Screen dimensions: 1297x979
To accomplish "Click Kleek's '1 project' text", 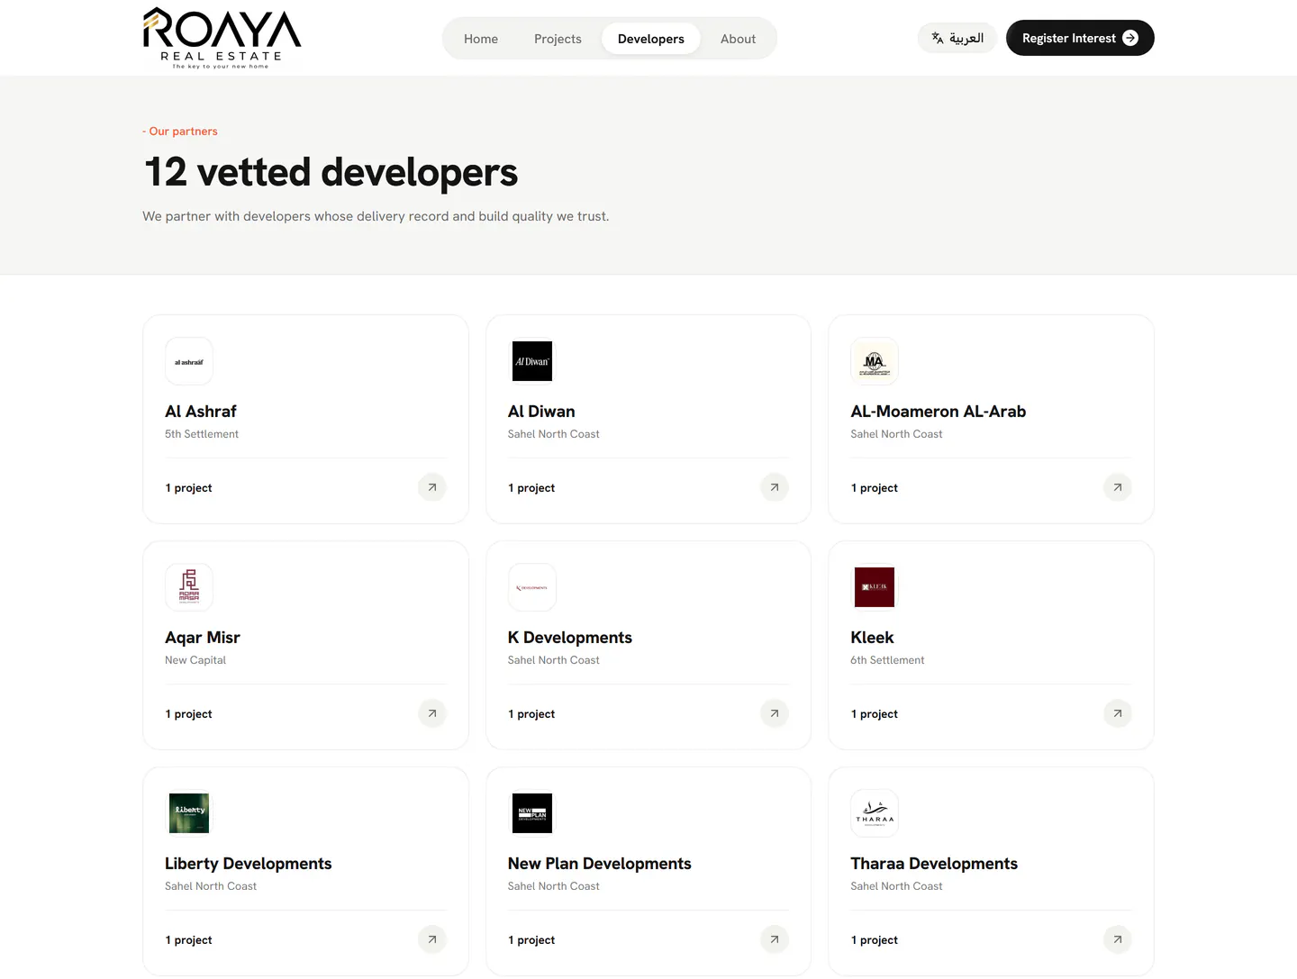I will point(875,714).
